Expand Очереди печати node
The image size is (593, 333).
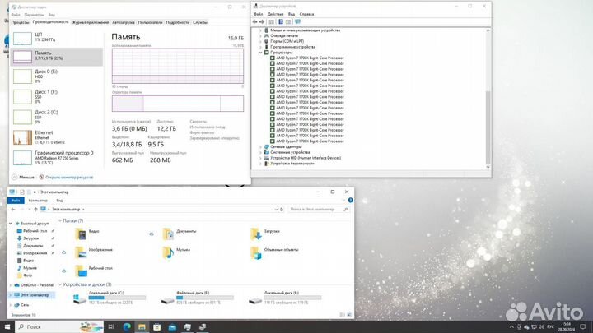261,35
